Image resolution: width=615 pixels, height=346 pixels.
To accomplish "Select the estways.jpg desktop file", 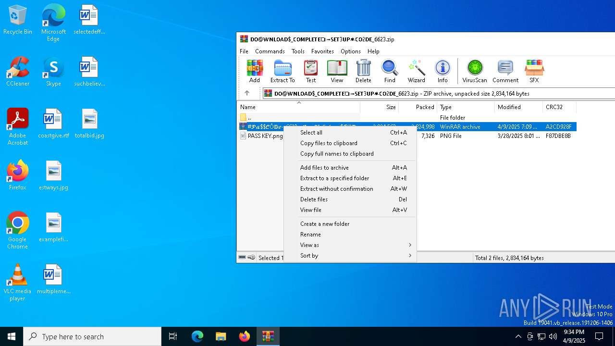I will 53,175.
